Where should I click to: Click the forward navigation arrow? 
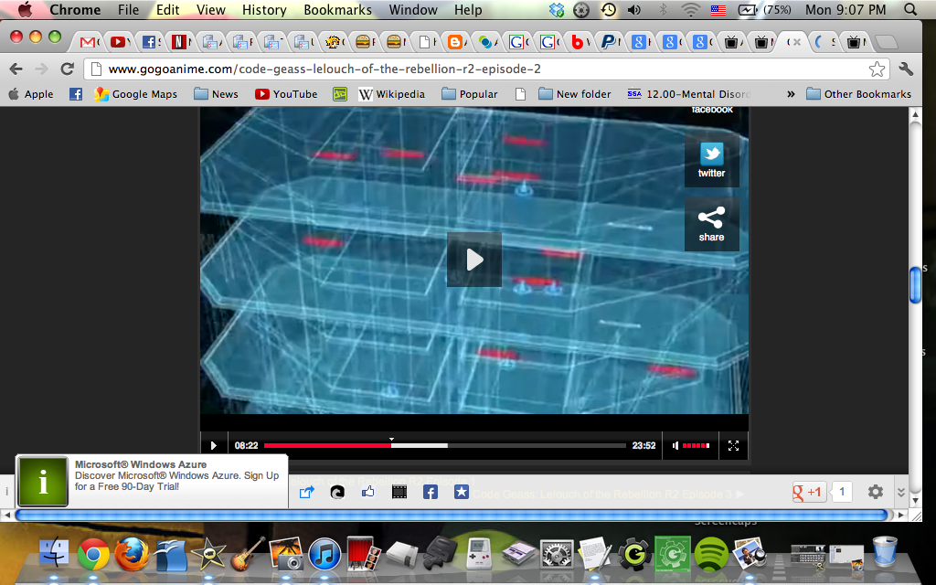41,69
